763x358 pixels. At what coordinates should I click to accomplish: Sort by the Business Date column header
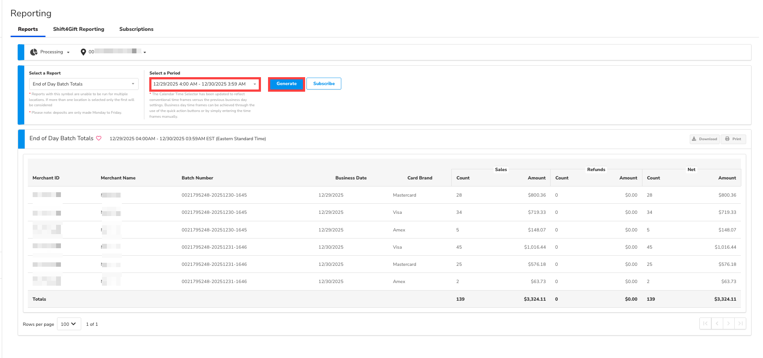[351, 178]
